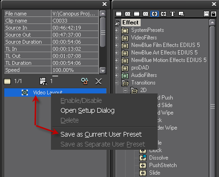Expand the AudioFilters folder
Image resolution: width=219 pixels, height=177 pixels.
[x=117, y=75]
